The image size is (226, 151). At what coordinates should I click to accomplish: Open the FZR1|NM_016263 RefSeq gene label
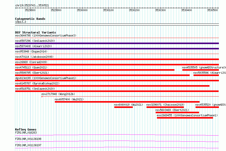pos(26,133)
